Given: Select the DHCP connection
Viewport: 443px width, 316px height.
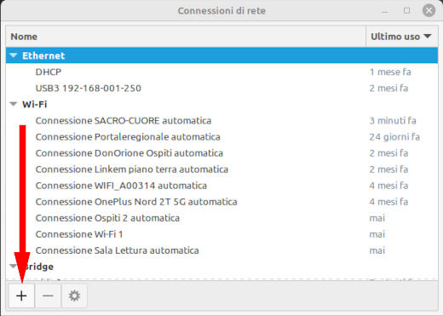Looking at the screenshot, I should click(221, 72).
